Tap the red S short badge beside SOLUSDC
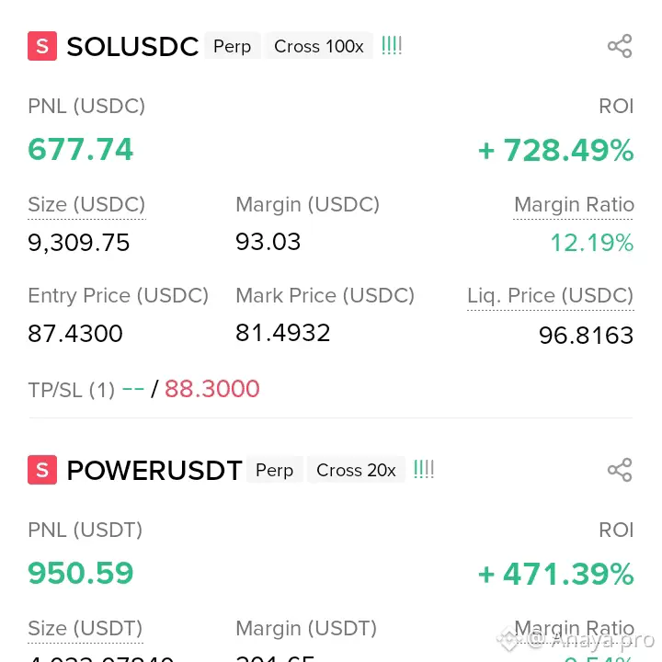The height and width of the screenshot is (662, 662). click(42, 46)
